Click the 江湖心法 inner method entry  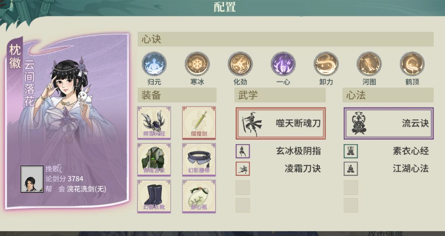point(386,169)
